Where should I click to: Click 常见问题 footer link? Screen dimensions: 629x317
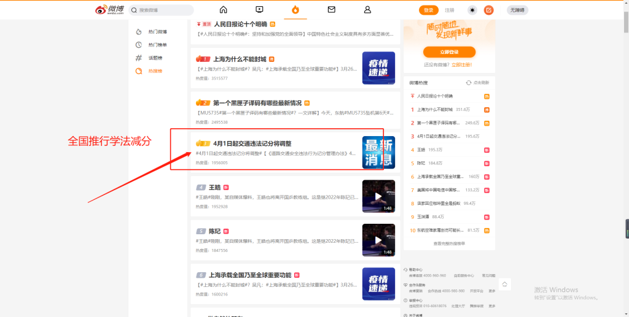pyautogui.click(x=488, y=276)
